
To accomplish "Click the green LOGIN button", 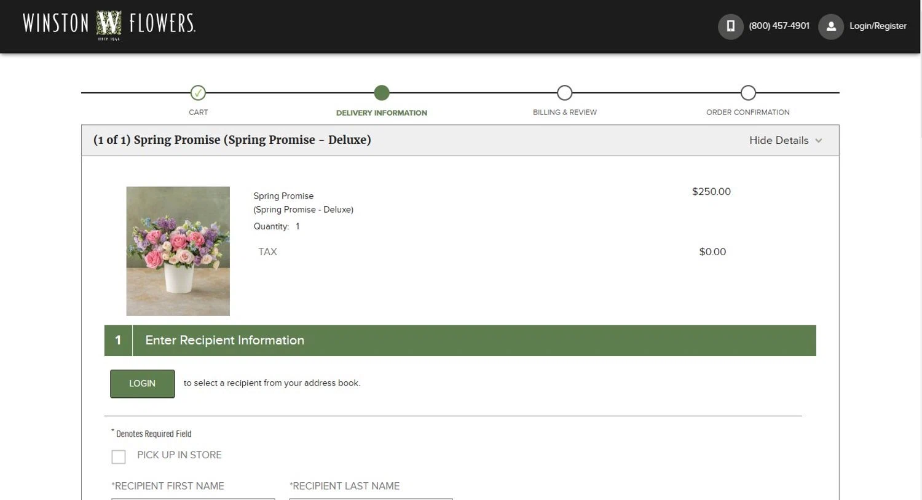I will click(143, 384).
